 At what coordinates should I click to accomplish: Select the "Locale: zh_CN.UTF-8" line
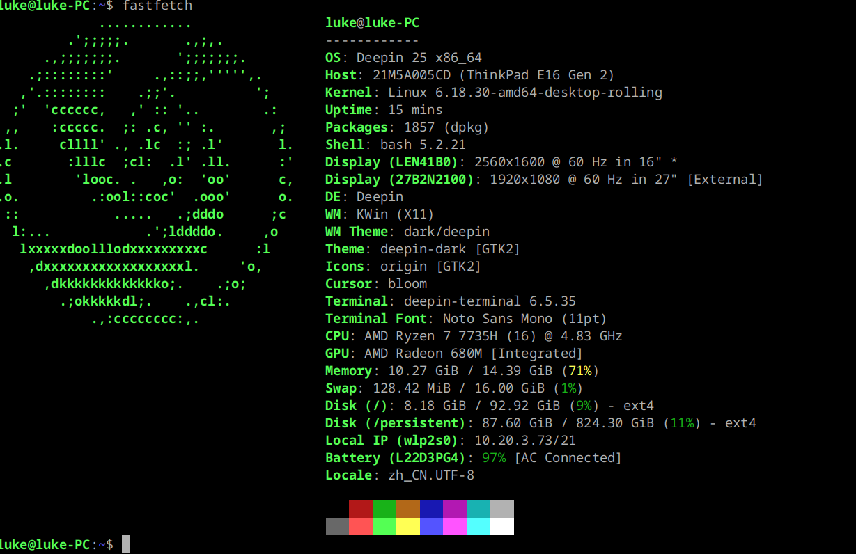[x=400, y=475]
